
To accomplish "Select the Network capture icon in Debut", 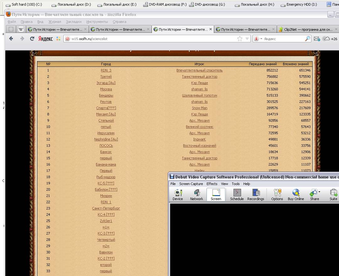I will pyautogui.click(x=196, y=195).
